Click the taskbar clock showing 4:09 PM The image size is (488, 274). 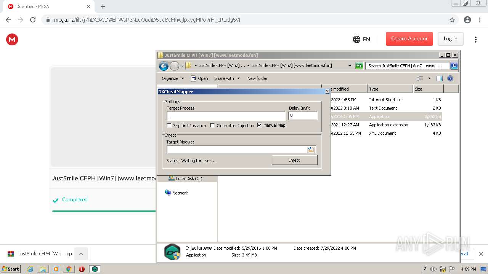[468, 269]
